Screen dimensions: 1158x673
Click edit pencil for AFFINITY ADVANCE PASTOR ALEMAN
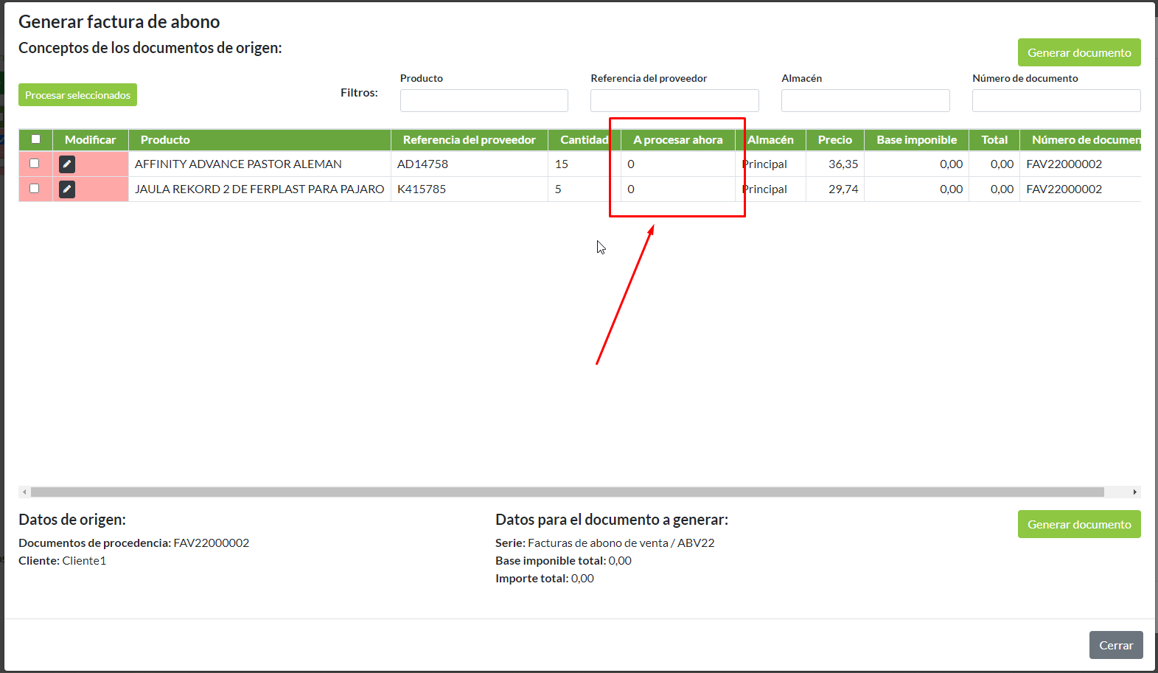(x=67, y=164)
